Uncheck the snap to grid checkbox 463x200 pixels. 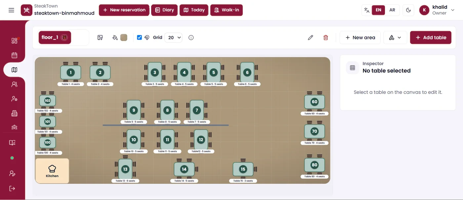(x=139, y=37)
